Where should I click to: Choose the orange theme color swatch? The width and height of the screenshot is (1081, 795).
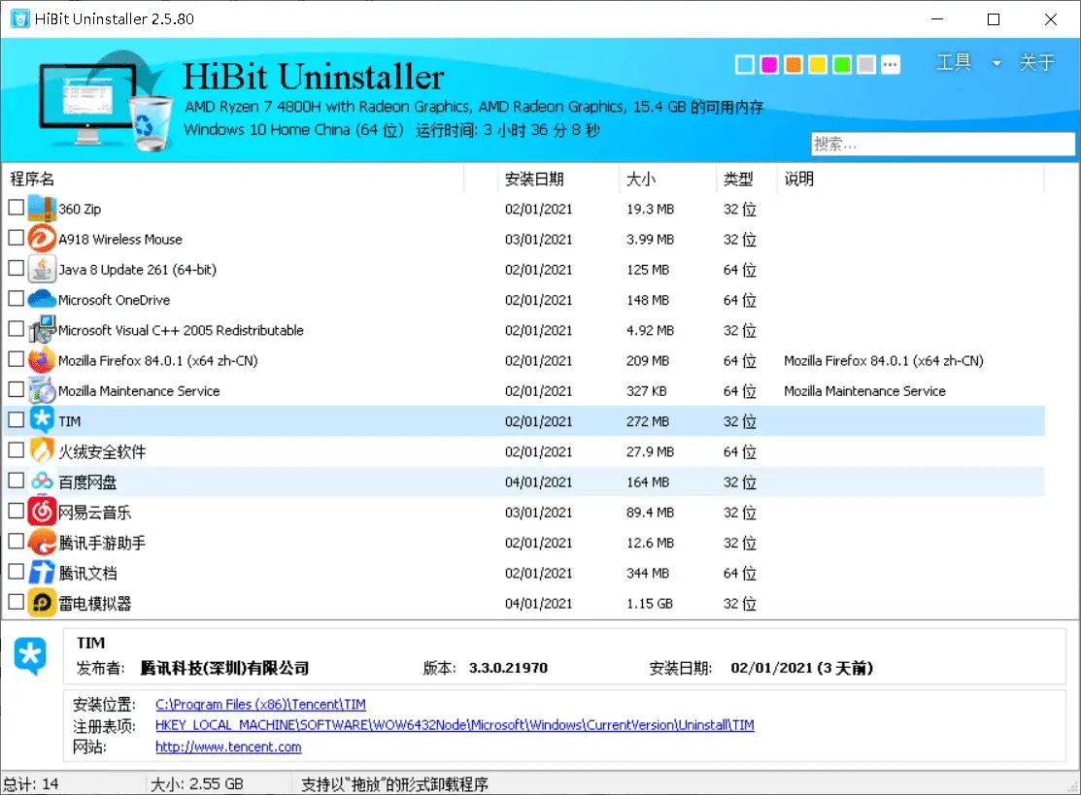pos(794,65)
